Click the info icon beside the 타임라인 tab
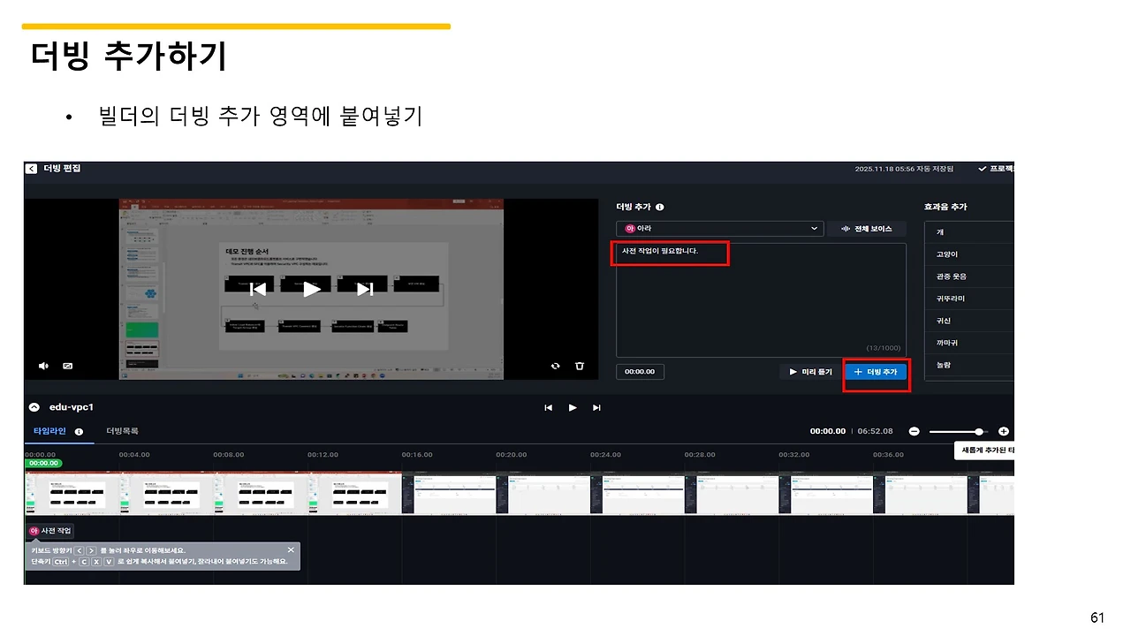The width and height of the screenshot is (1131, 636). 80,431
